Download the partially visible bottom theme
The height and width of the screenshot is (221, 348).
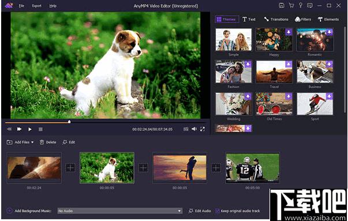[x=248, y=128]
